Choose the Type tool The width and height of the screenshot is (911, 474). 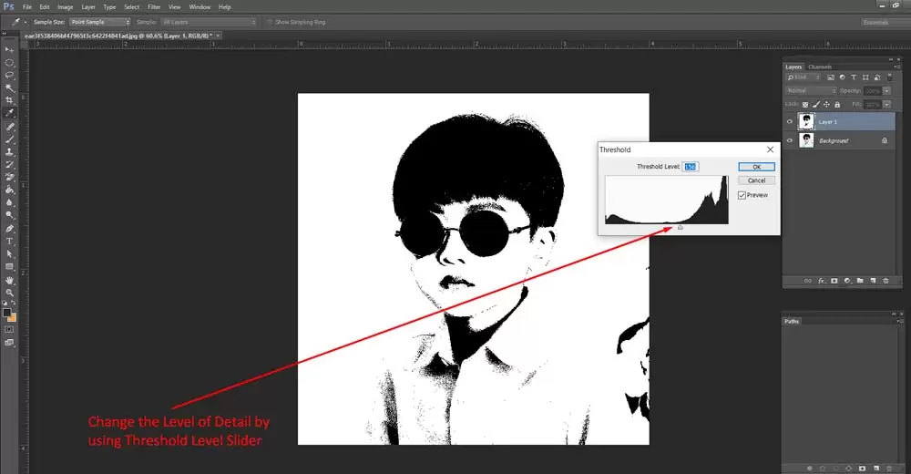pos(10,241)
